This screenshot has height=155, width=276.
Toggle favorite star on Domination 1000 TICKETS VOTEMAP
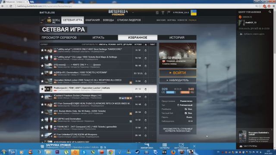pyautogui.click(x=42, y=74)
